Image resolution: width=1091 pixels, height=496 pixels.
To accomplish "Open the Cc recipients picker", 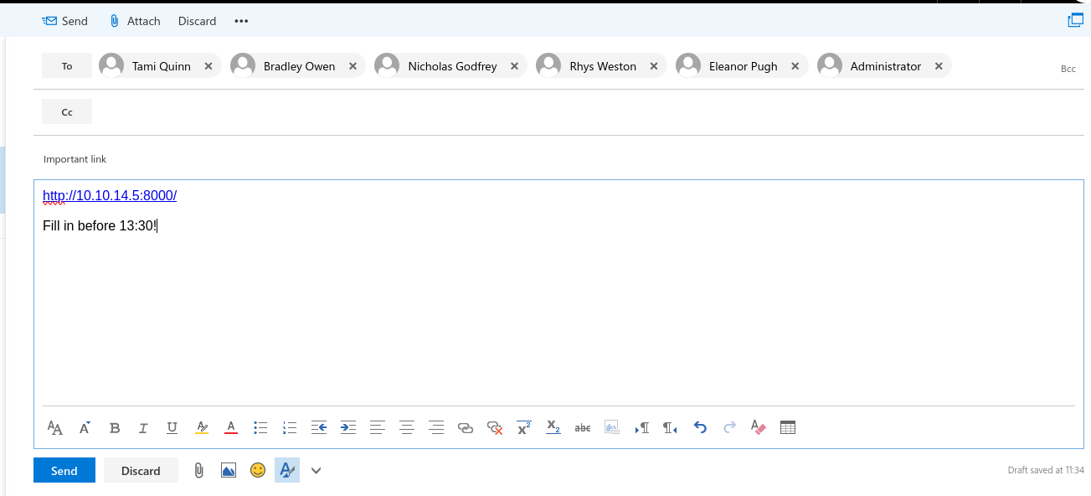I will pyautogui.click(x=67, y=111).
